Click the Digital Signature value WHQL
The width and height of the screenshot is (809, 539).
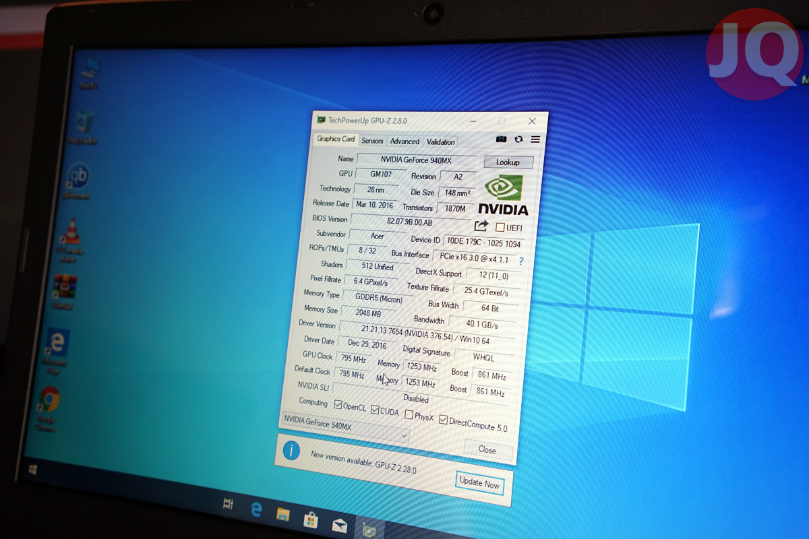(483, 357)
